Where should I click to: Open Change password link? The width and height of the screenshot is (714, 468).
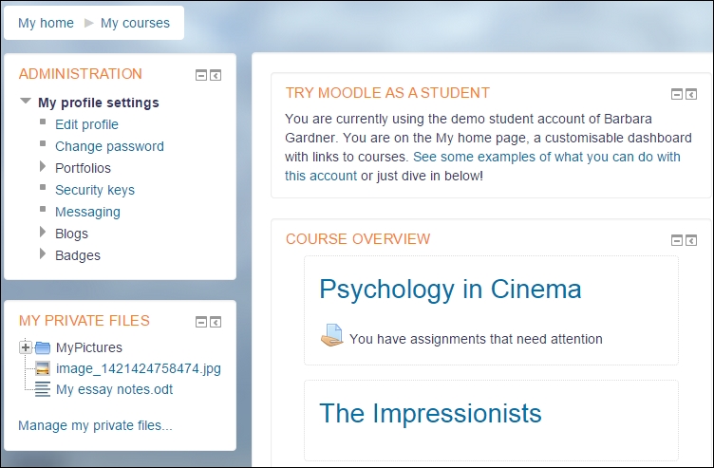click(x=109, y=146)
